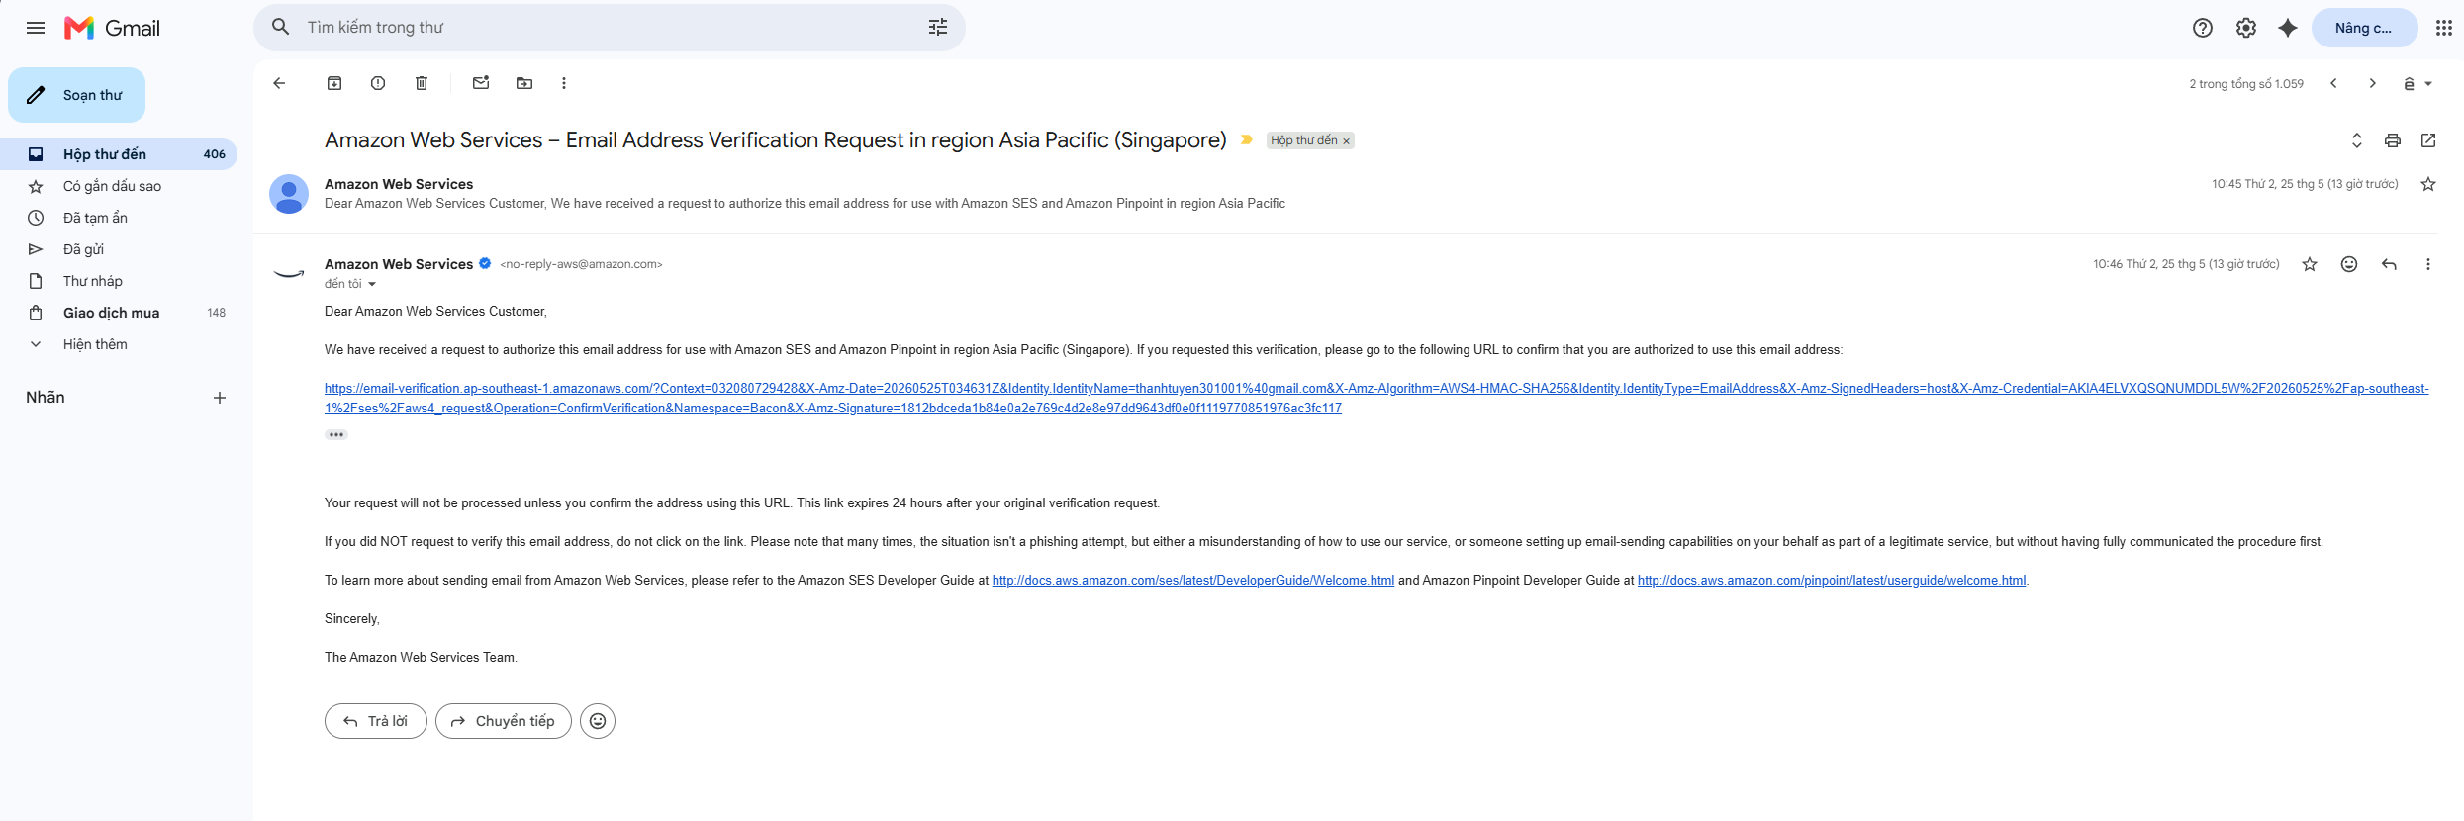Mark the email as unread
2464x821 pixels.
(481, 83)
